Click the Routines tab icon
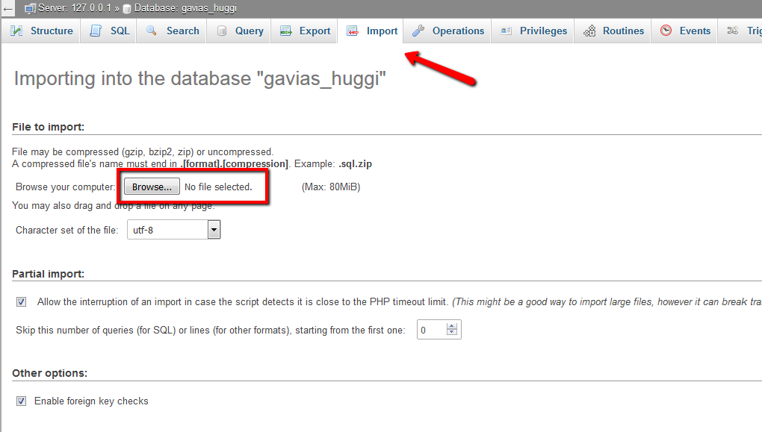The height and width of the screenshot is (432, 762). [589, 31]
